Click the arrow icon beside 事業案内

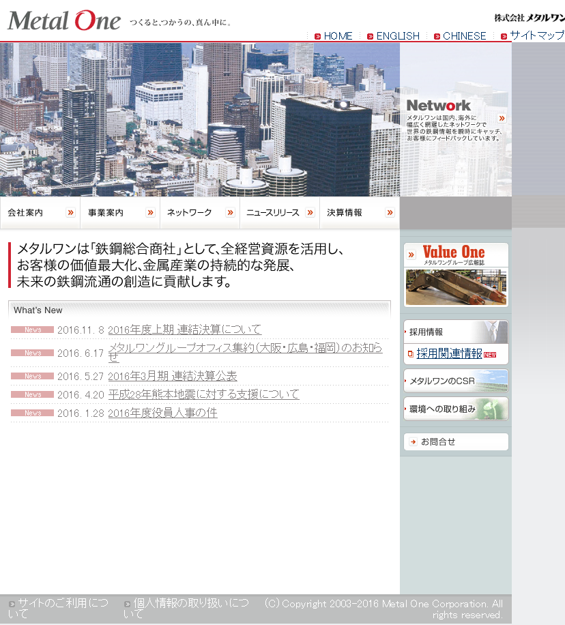150,213
